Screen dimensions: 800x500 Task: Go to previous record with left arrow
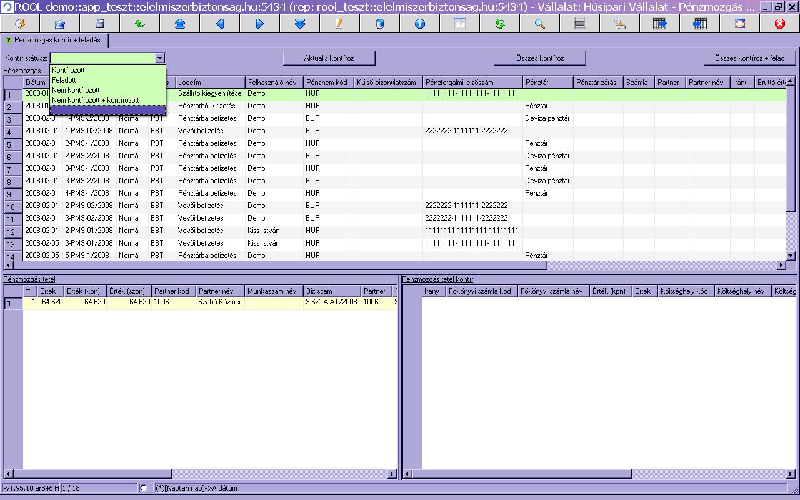[x=220, y=24]
